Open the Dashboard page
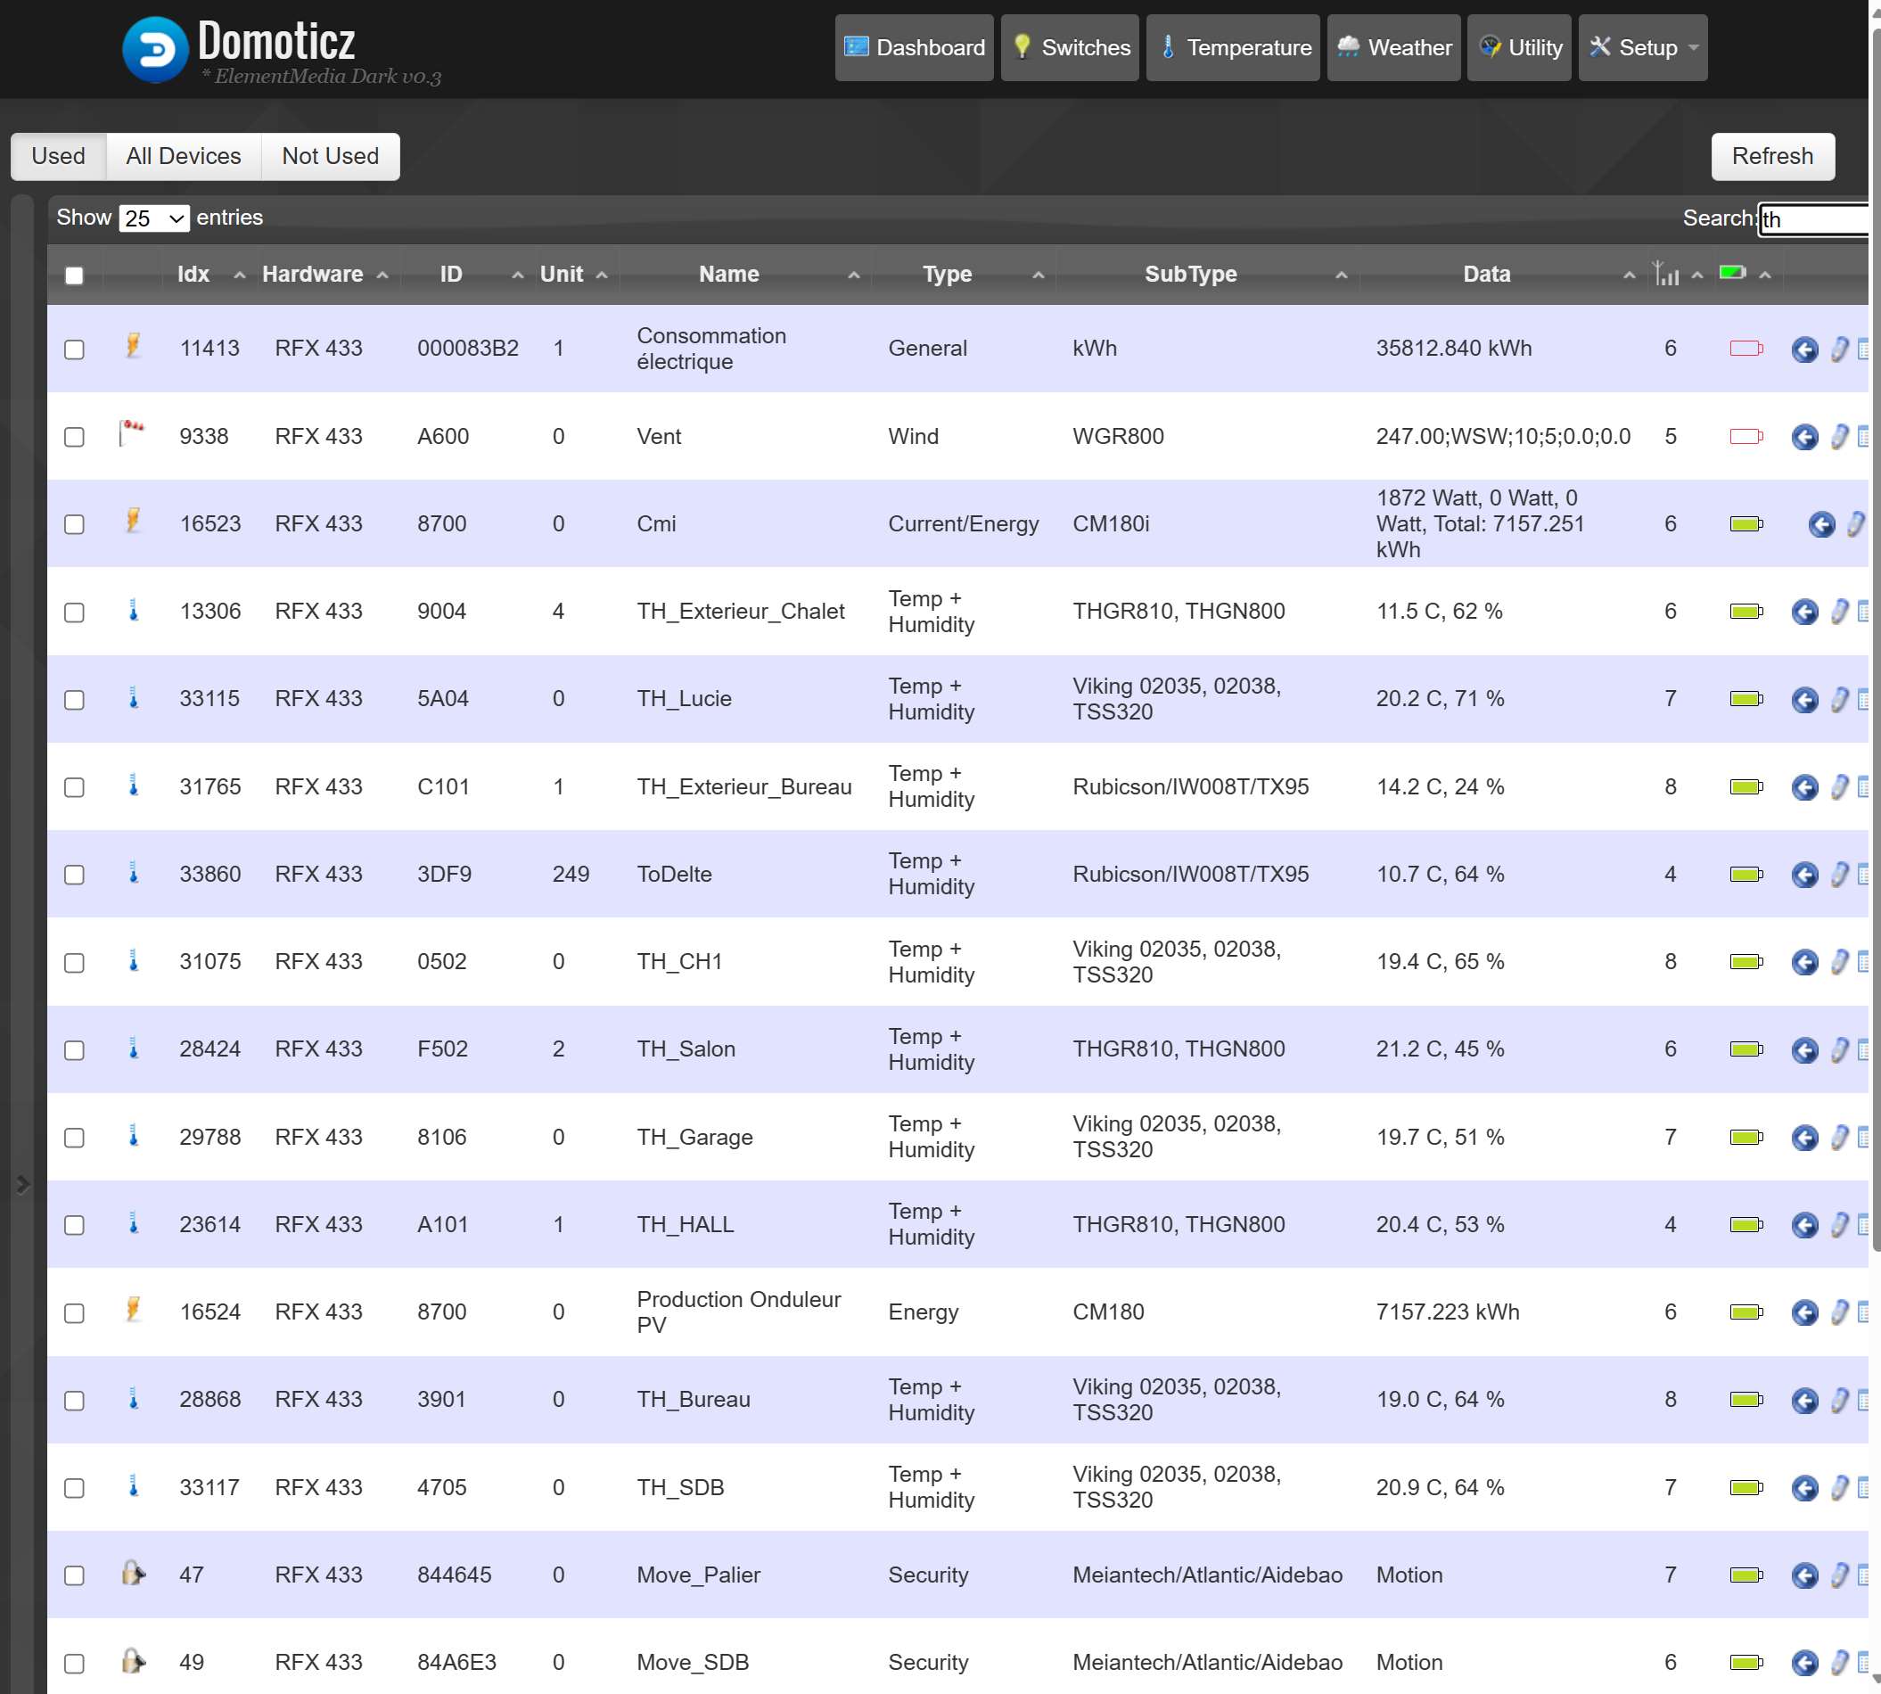Image resolution: width=1881 pixels, height=1694 pixels. [x=913, y=47]
